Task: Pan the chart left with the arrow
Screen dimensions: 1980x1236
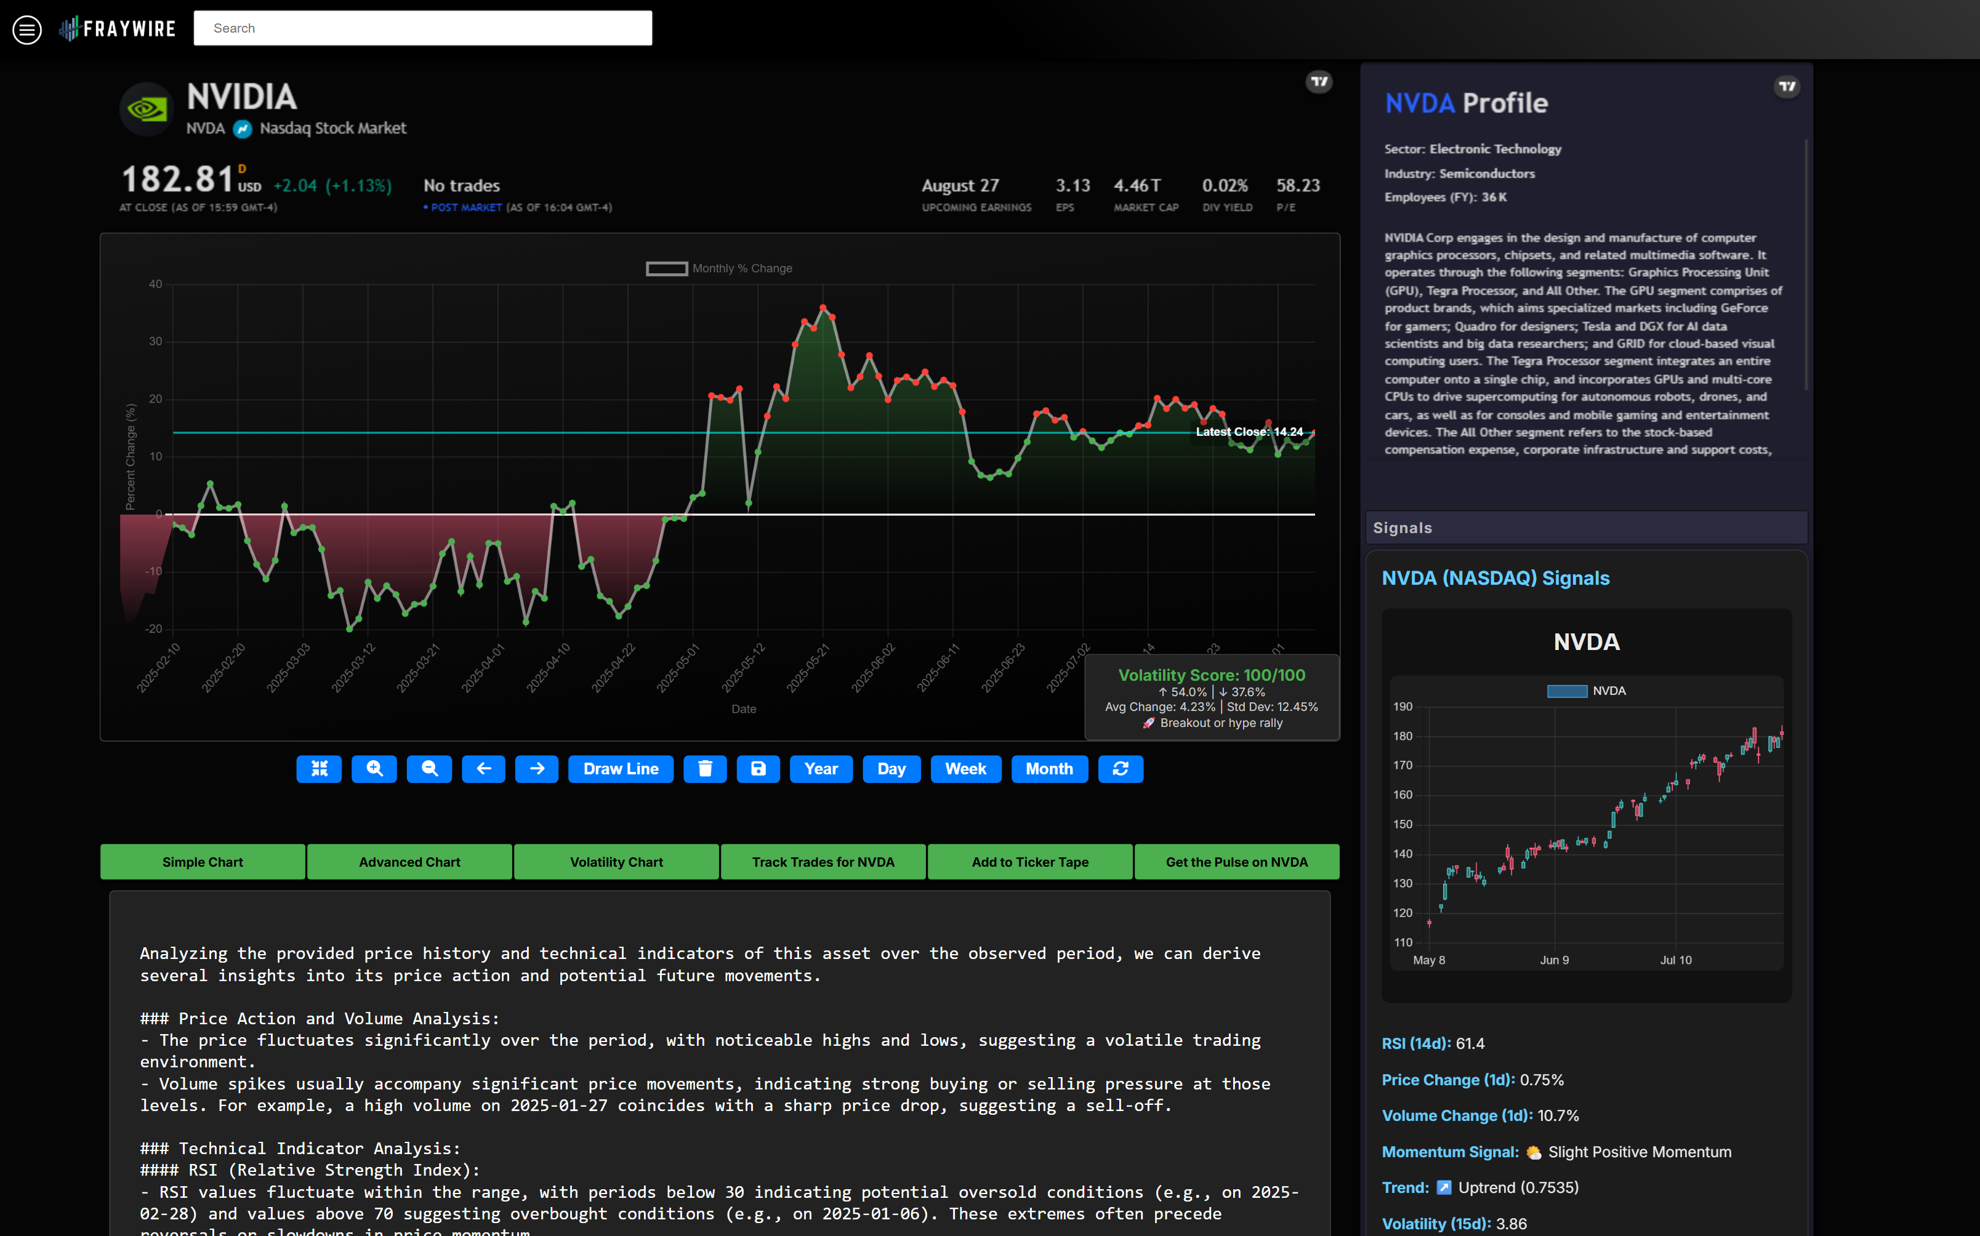Action: pos(483,768)
